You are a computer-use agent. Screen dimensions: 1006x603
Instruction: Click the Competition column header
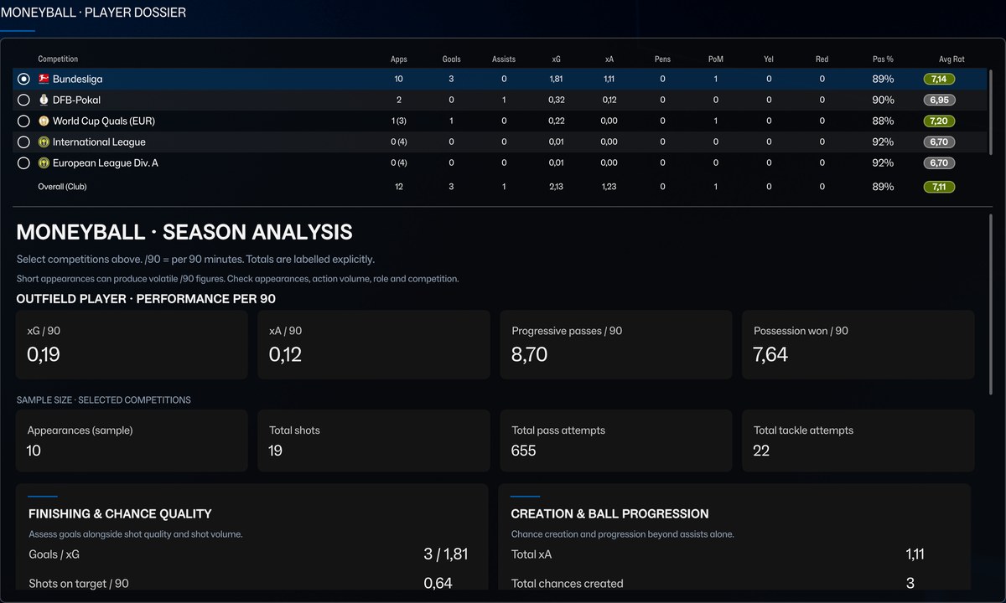click(58, 59)
